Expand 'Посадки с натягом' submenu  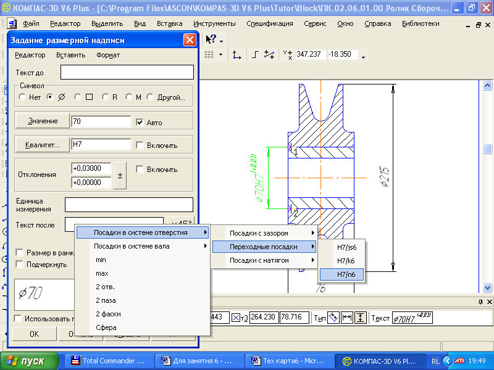[264, 260]
